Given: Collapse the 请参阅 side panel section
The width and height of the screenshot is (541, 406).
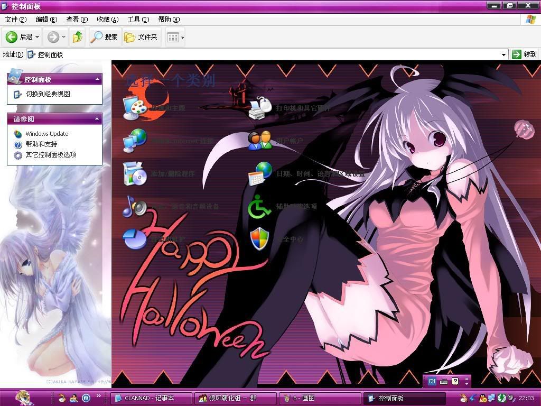Looking at the screenshot, I should pos(98,119).
